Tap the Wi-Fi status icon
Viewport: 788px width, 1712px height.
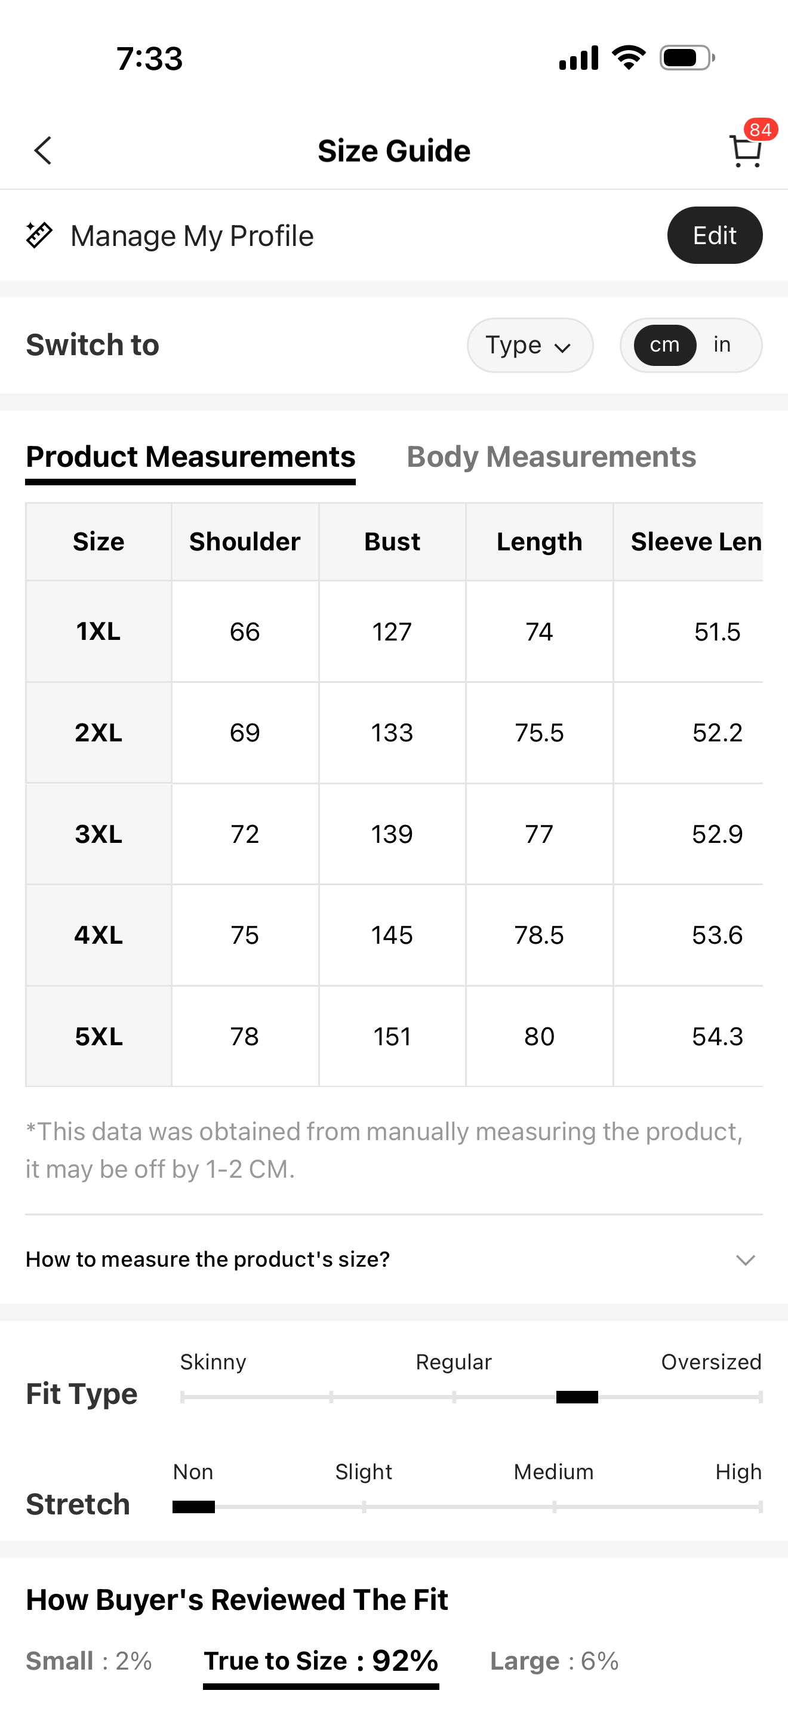[629, 58]
